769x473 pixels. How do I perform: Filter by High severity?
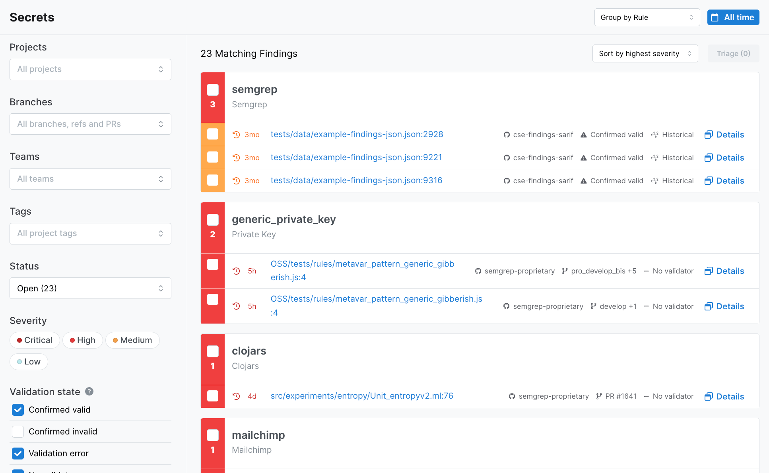coord(83,340)
